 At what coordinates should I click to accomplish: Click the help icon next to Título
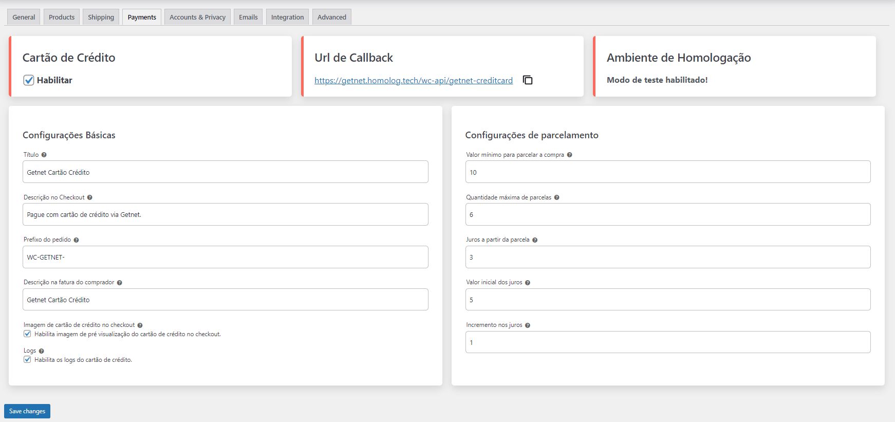point(44,155)
